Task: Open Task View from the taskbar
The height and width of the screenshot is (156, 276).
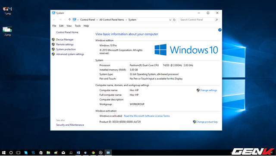Action: pyautogui.click(x=18, y=153)
